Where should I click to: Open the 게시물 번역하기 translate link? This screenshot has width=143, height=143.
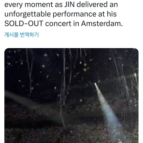tap(21, 35)
